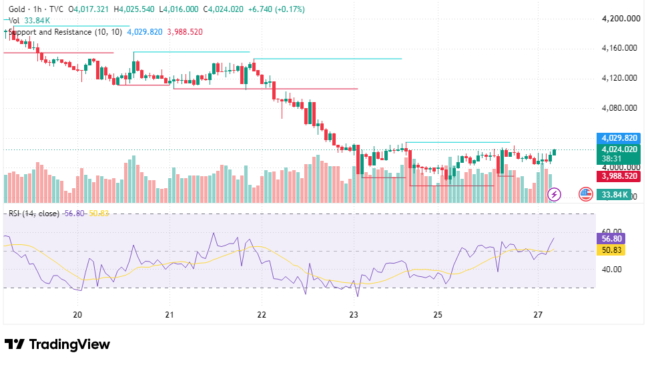Viewport: 654px width, 383px height.
Task: Click the 4,200.000 price axis label
Action: point(621,19)
